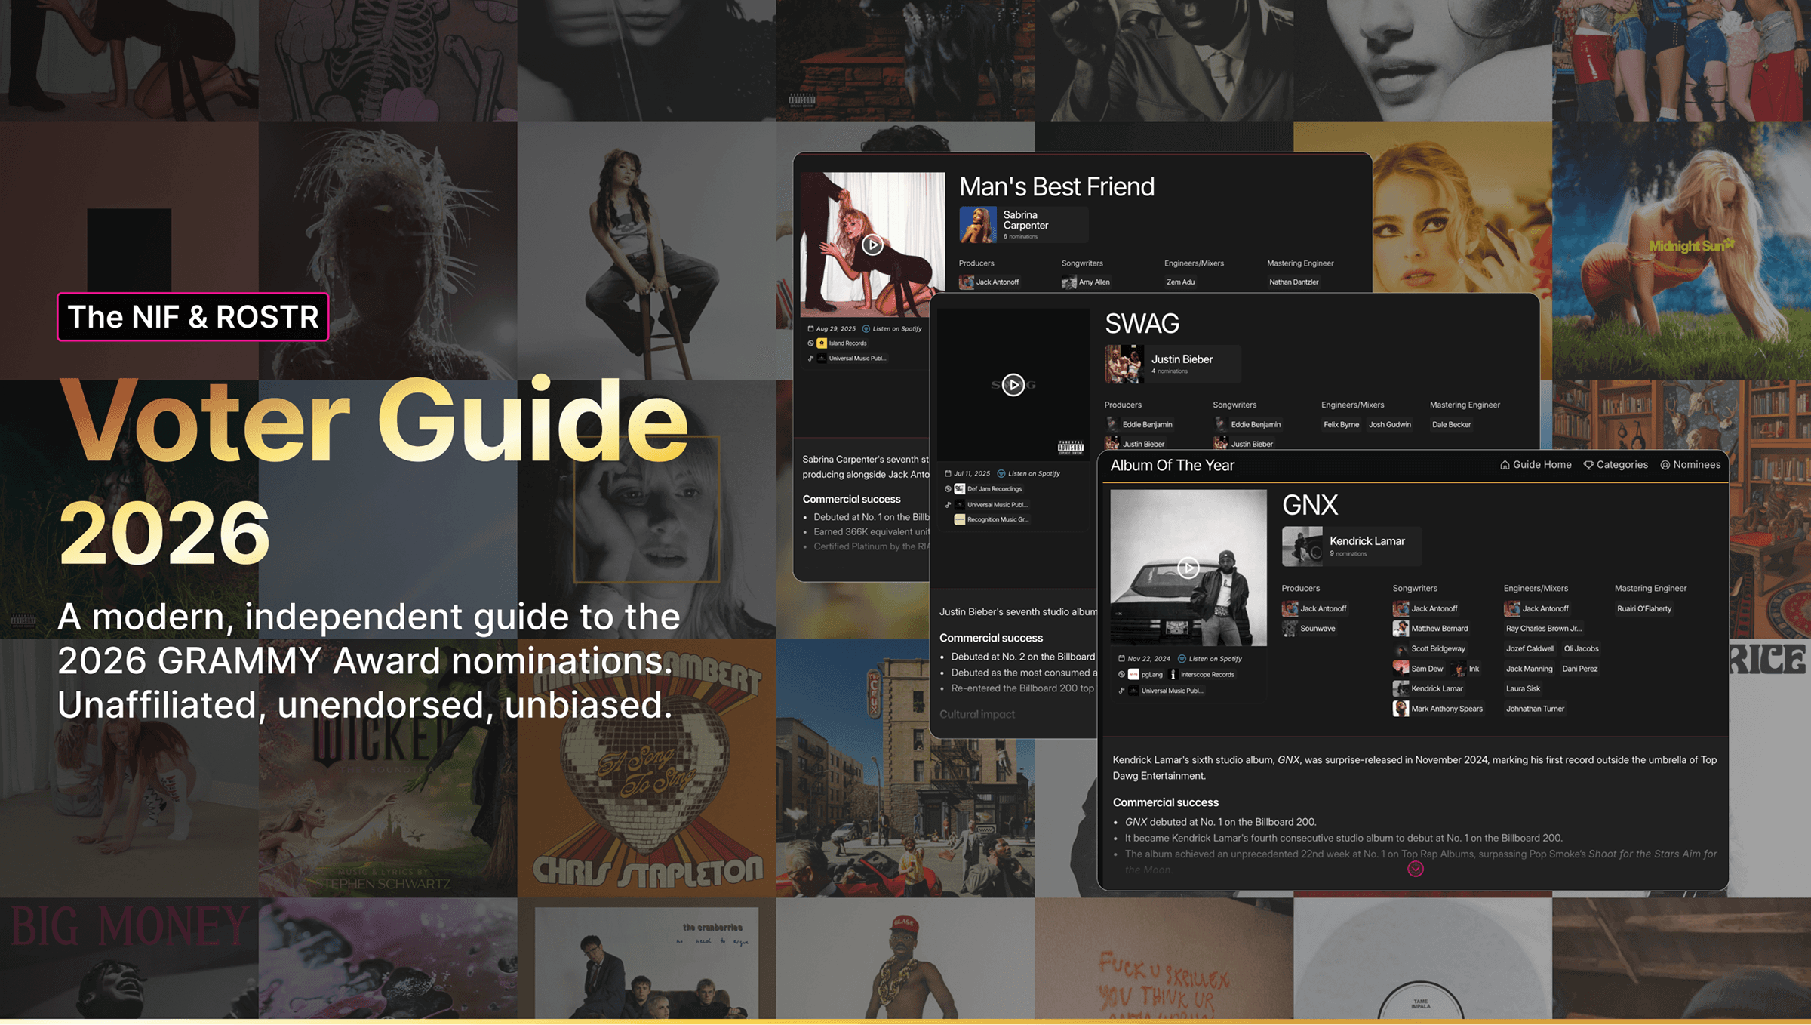The height and width of the screenshot is (1025, 1811).
Task: Expand GNX description with pink chevron
Action: [1416, 869]
